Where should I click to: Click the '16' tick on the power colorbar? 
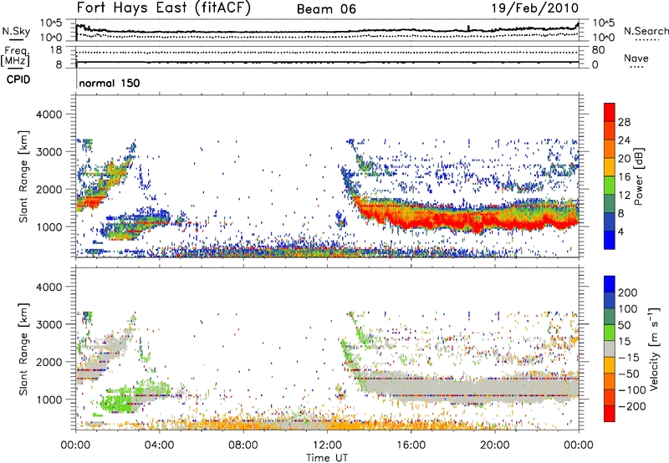(x=624, y=177)
